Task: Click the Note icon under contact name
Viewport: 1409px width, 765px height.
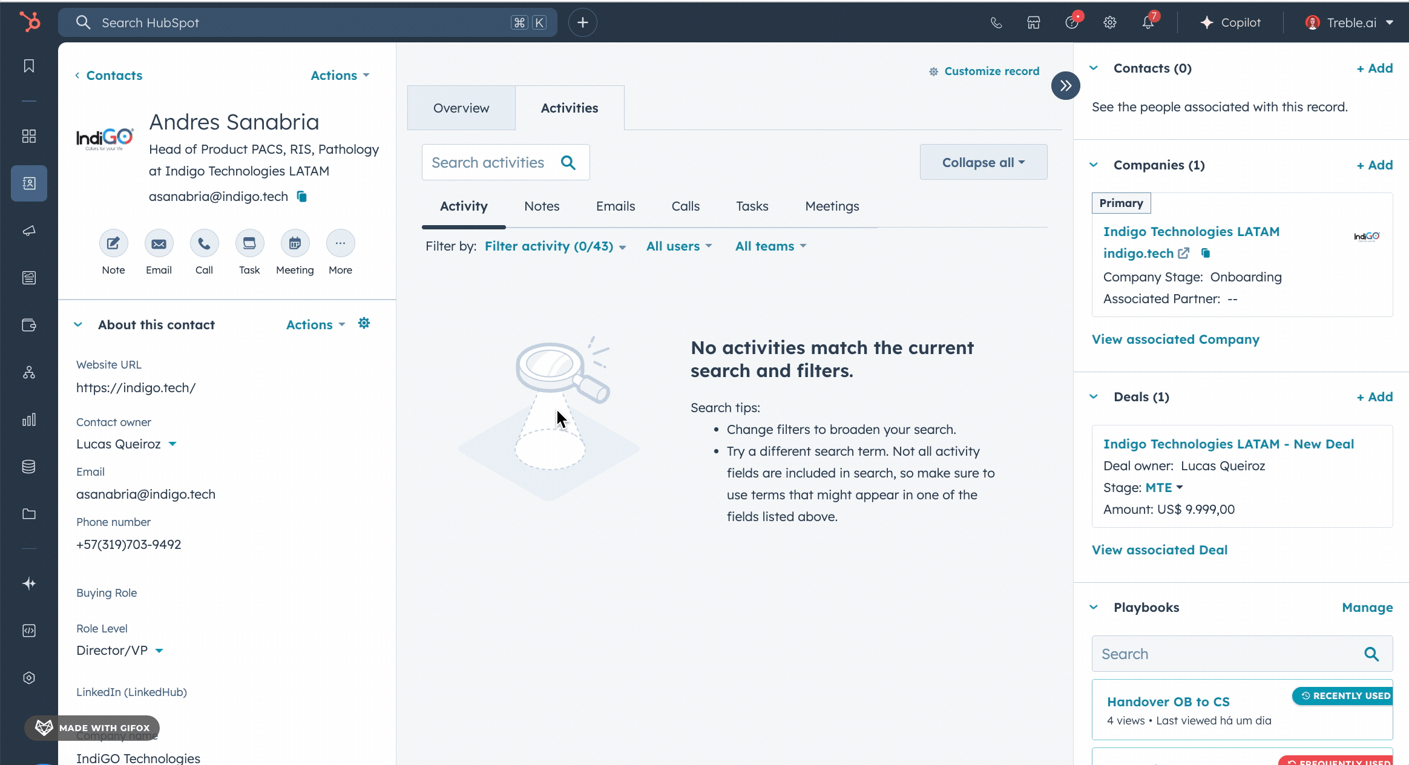Action: tap(113, 243)
